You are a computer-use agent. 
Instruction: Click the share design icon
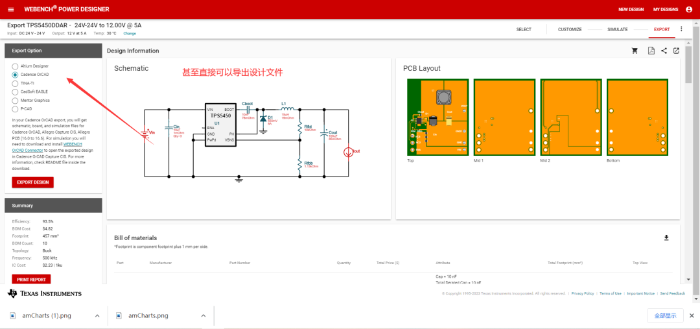pos(664,51)
